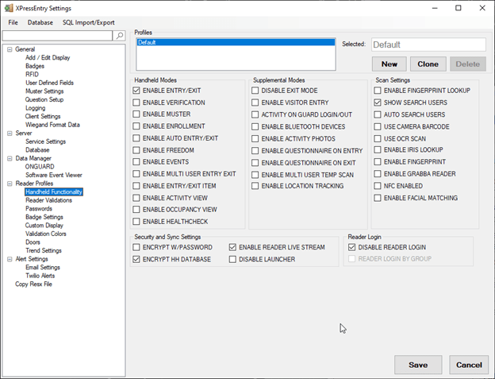The image size is (495, 379).
Task: Check ENABLE VISITOR ENTRY option
Action: click(256, 102)
